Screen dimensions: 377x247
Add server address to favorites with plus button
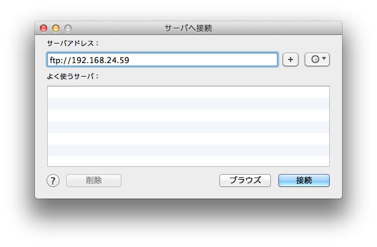[x=291, y=59]
